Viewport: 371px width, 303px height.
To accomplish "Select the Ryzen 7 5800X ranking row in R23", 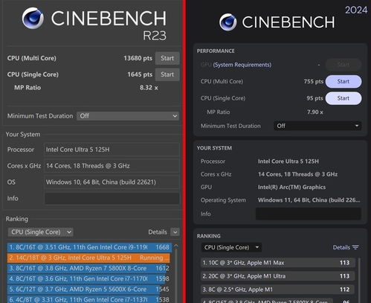I will (x=89, y=268).
